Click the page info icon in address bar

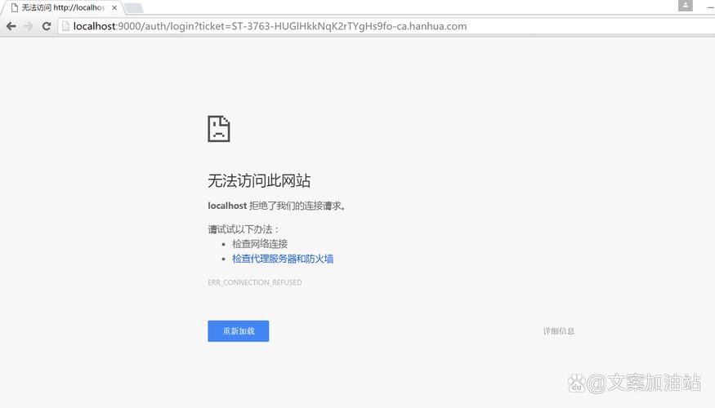(65, 26)
